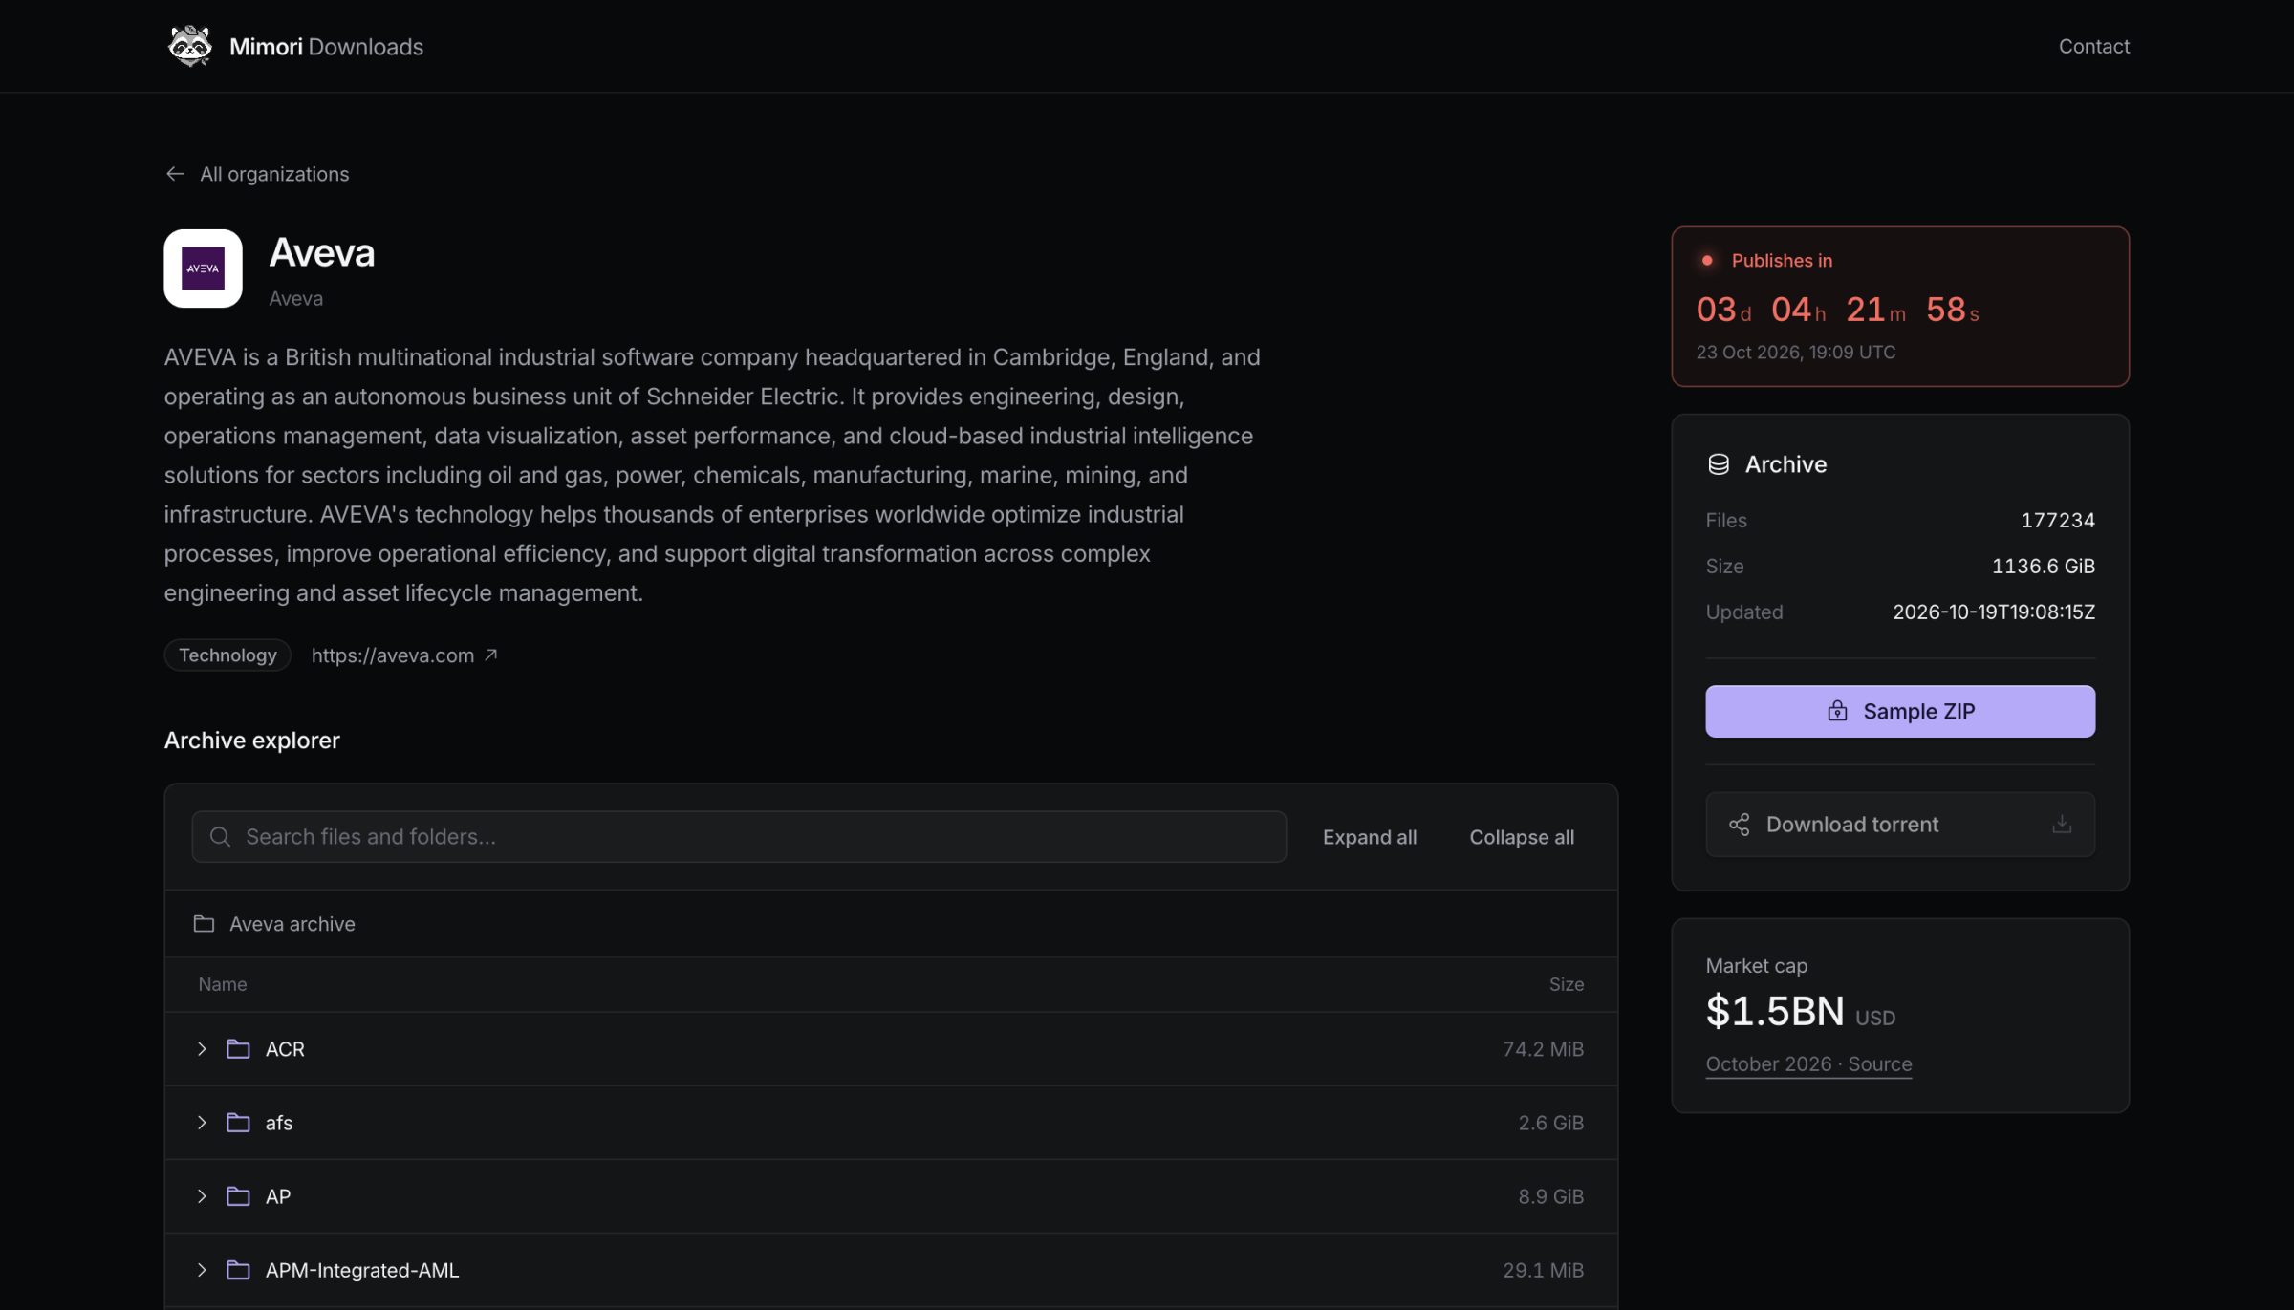Click the APM-Integrated-AML folder icon

[x=238, y=1270]
